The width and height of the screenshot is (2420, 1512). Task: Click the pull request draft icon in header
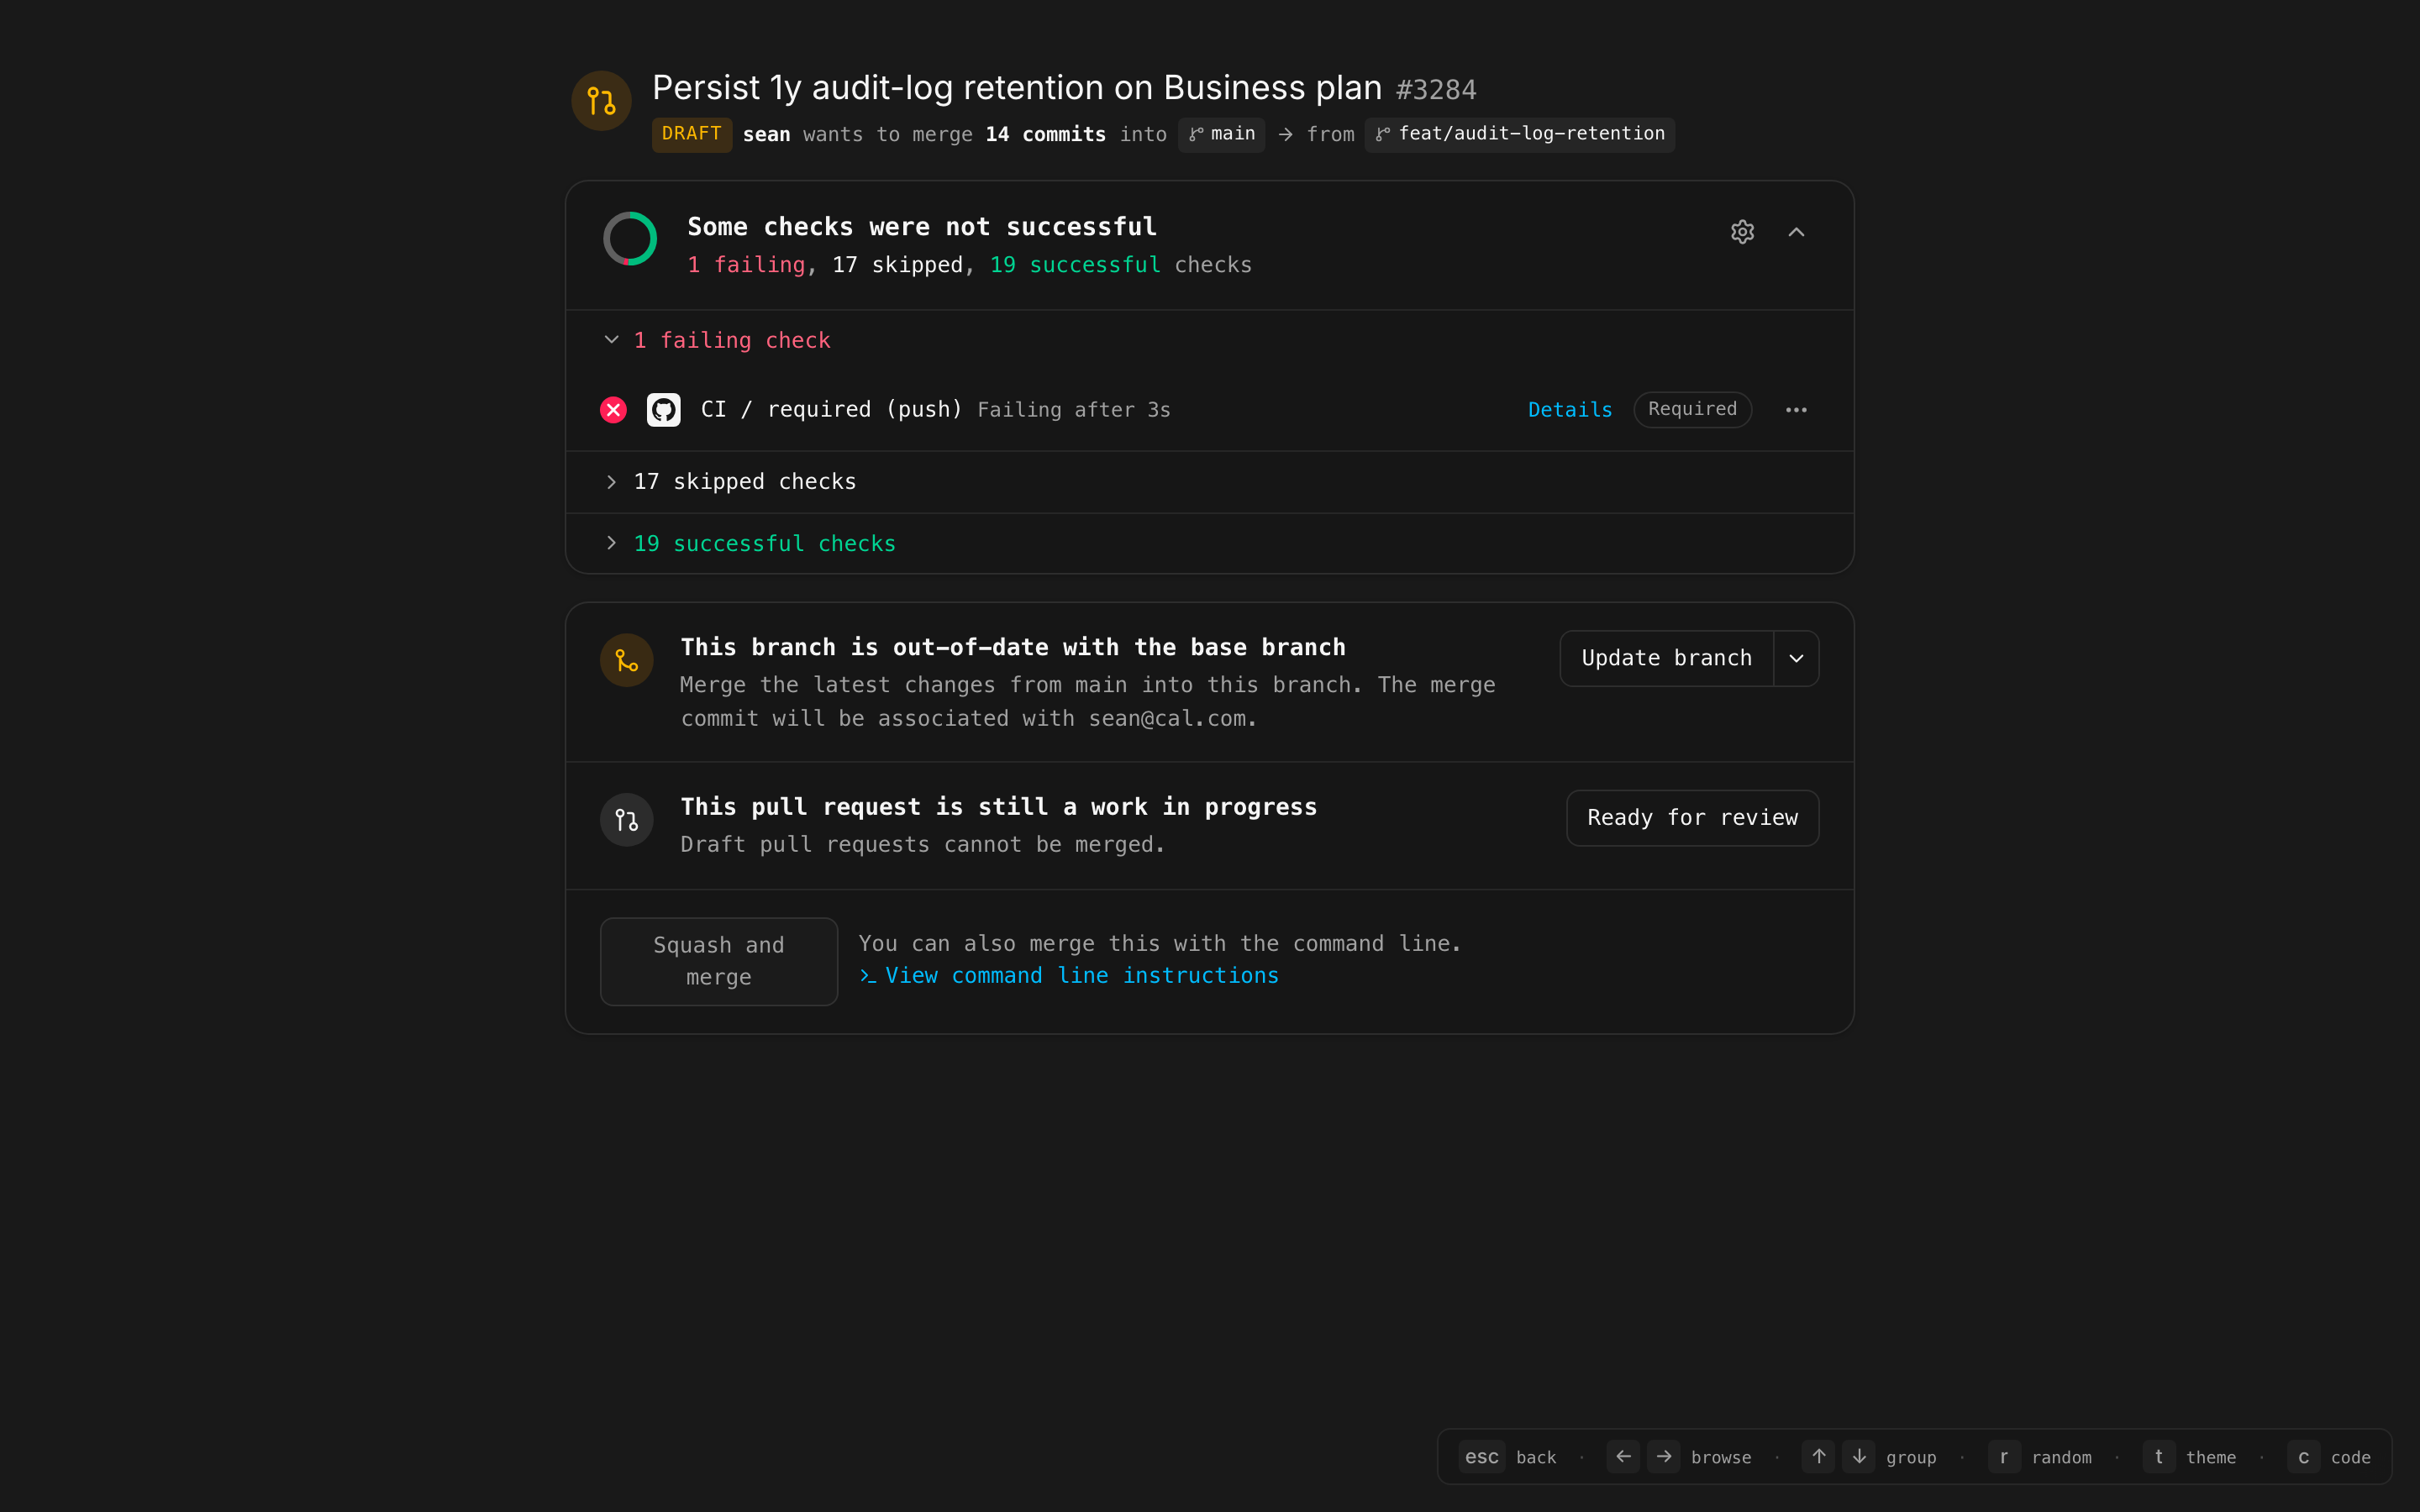pyautogui.click(x=601, y=101)
